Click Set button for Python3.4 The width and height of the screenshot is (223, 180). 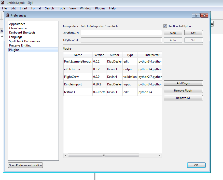click(193, 40)
